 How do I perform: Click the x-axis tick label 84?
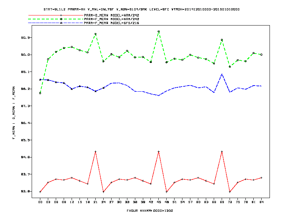261,202
